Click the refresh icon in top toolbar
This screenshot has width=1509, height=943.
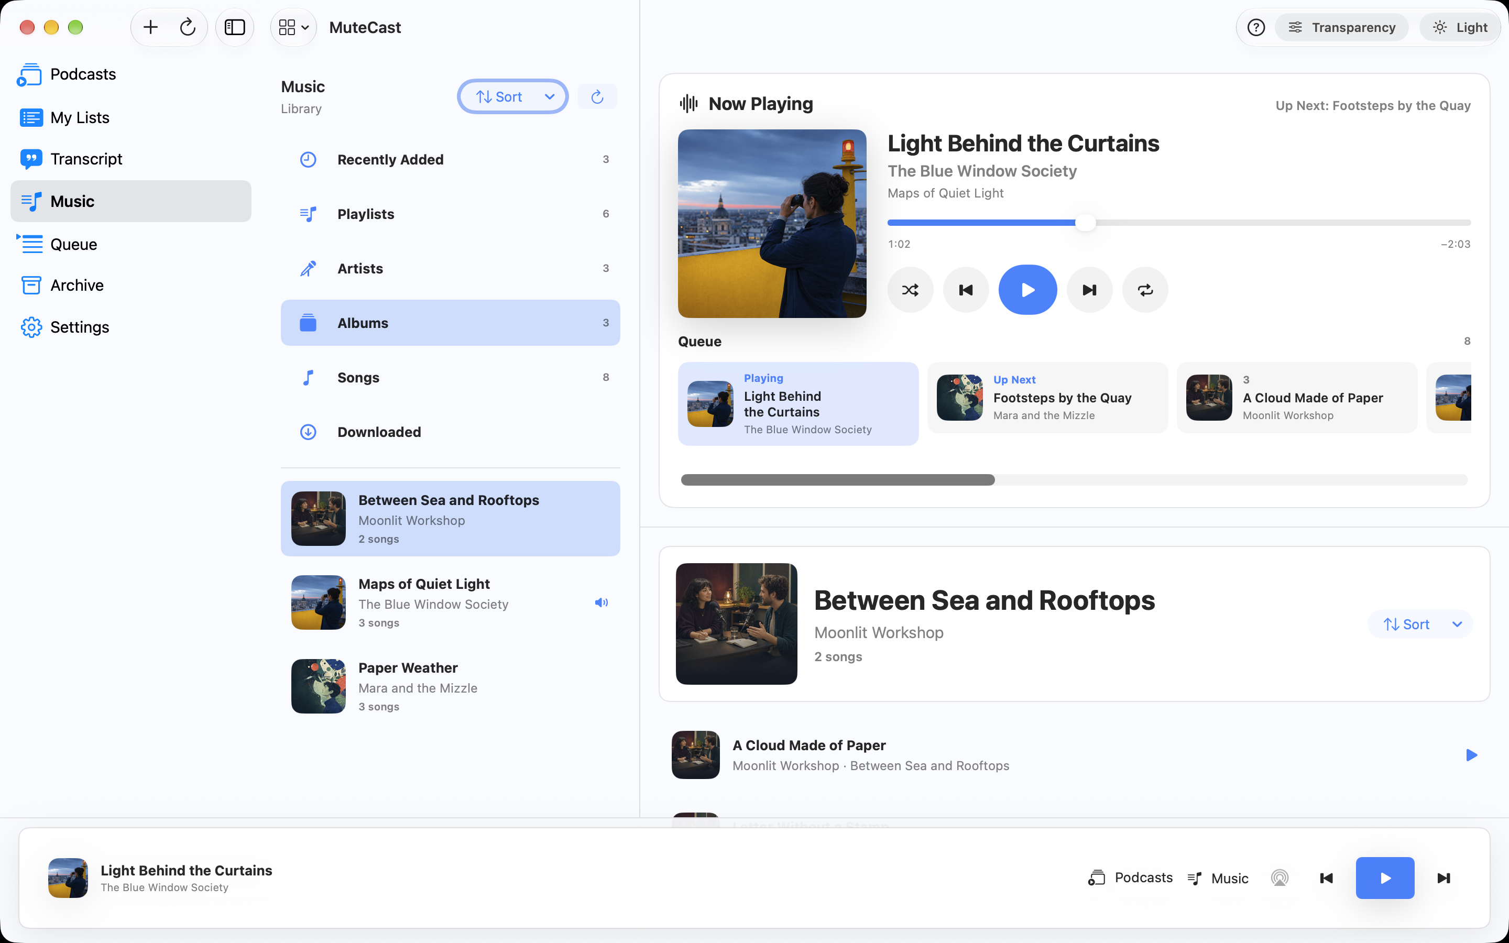tap(188, 27)
